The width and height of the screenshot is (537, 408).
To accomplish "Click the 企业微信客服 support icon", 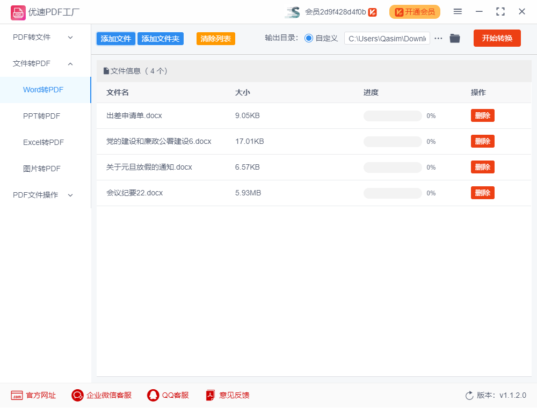I will (77, 395).
